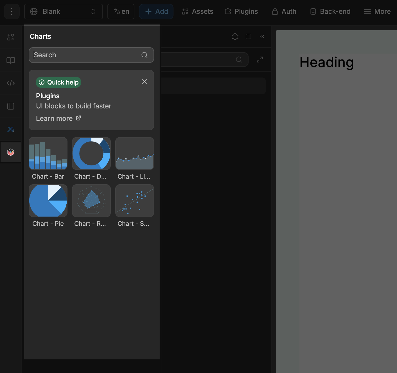Open the Excel plugin icon in sidebar
The image size is (397, 373).
click(x=10, y=129)
